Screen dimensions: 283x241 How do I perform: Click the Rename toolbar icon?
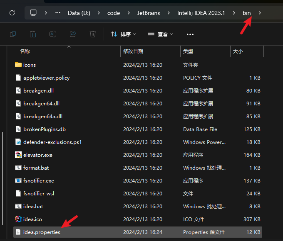(53, 34)
